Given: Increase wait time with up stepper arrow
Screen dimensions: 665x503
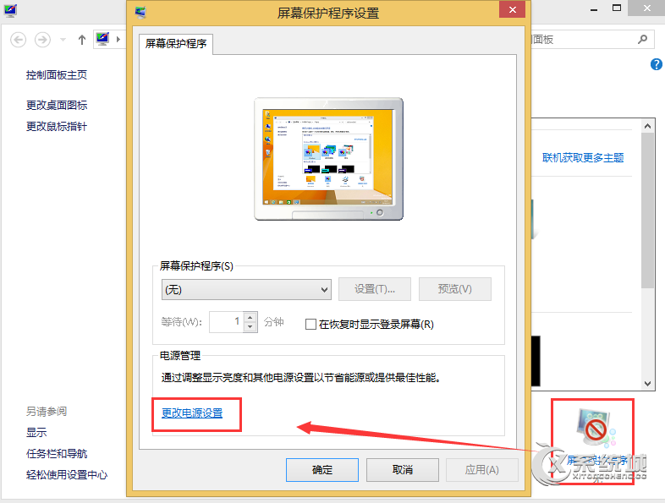Looking at the screenshot, I should tap(250, 317).
